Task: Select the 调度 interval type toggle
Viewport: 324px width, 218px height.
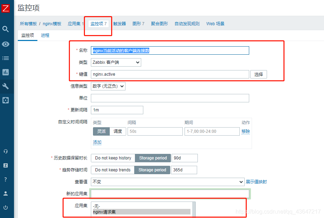Action: tap(118, 131)
